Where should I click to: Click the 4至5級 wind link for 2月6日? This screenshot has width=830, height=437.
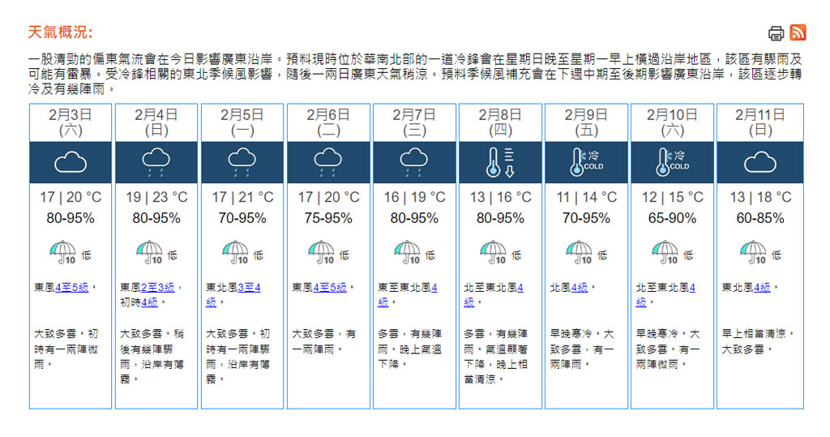coord(329,288)
